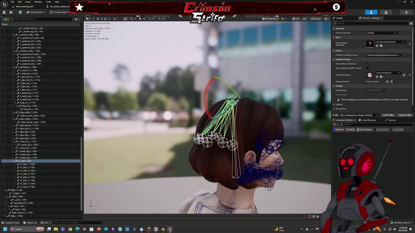Open the Output Log
This screenshot has height=233, width=415.
(30, 223)
